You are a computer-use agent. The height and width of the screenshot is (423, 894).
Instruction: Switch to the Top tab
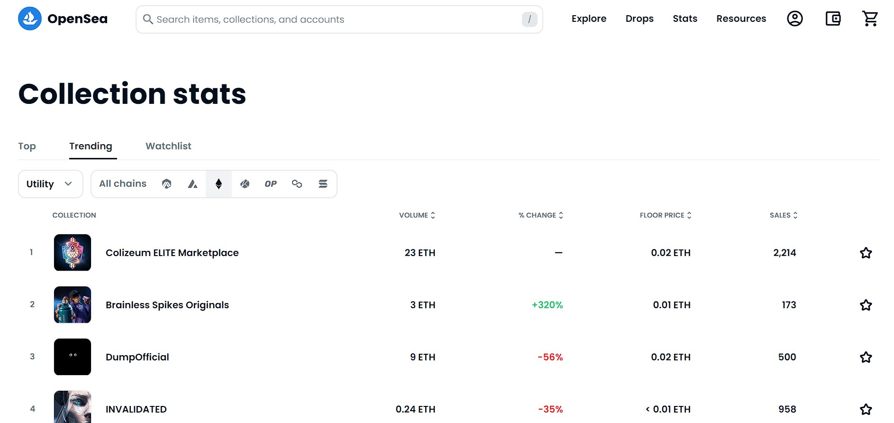(x=27, y=146)
